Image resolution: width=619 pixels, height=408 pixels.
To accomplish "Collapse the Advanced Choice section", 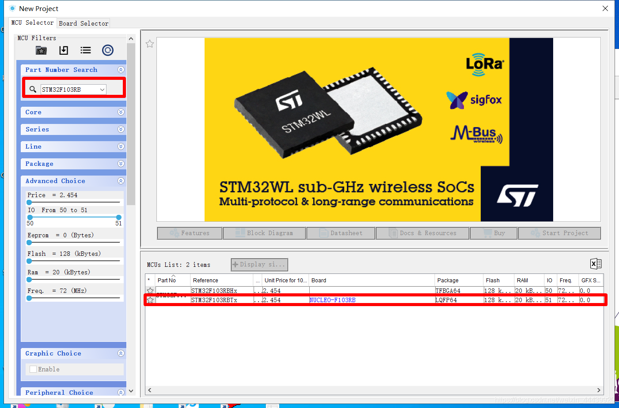I will pos(121,181).
